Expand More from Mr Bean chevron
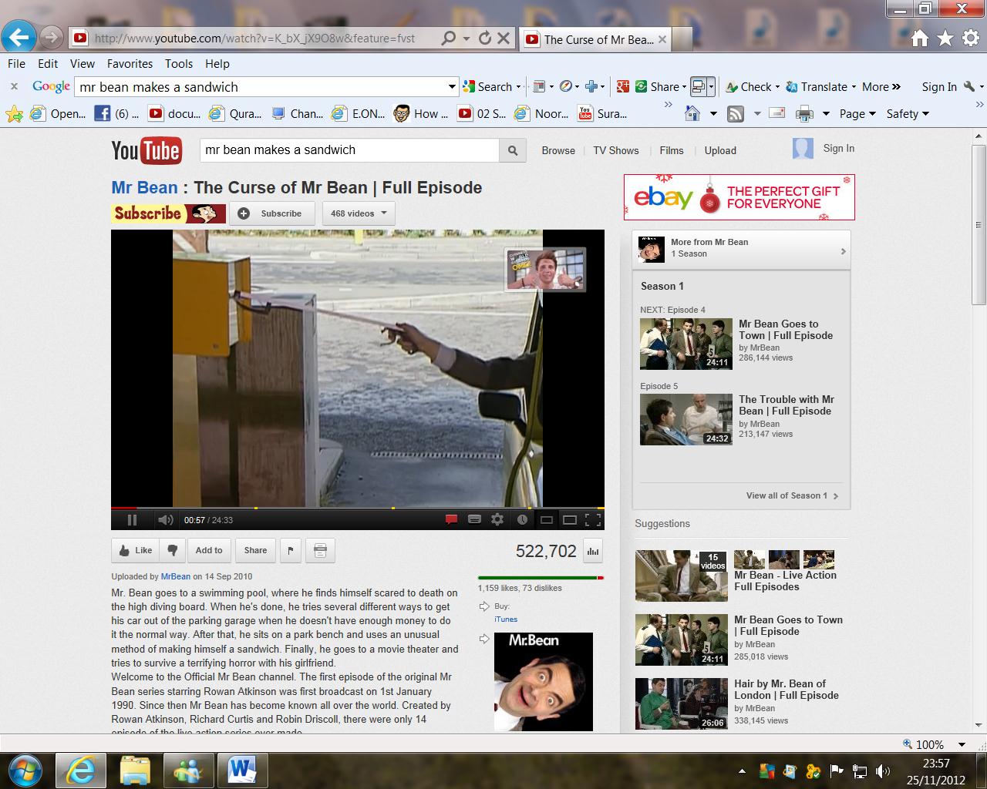This screenshot has height=789, width=987. coord(843,251)
